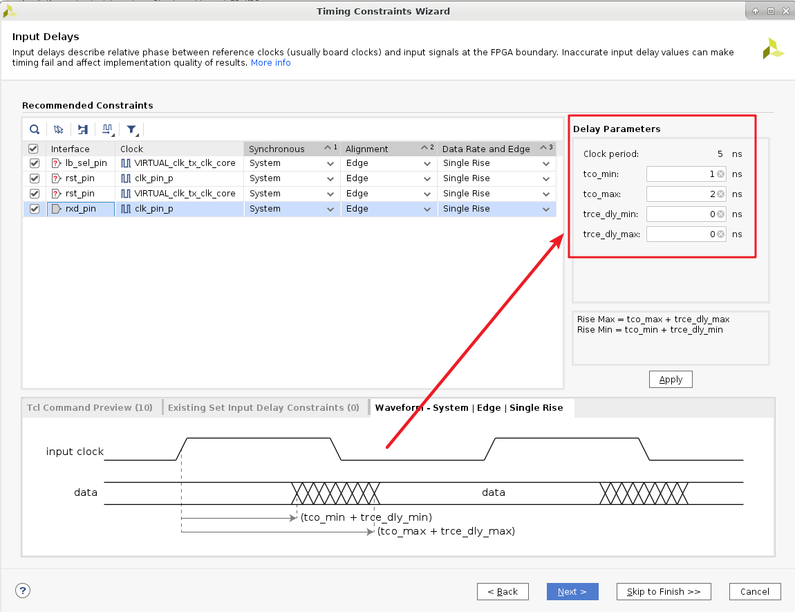795x612 pixels.
Task: Click the clock waveform toolbar icon with dropdown
Action: [107, 129]
